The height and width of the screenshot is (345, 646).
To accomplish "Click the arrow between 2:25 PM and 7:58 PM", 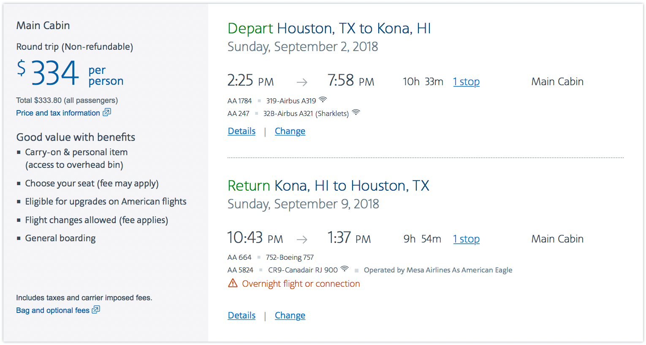I will (x=302, y=82).
